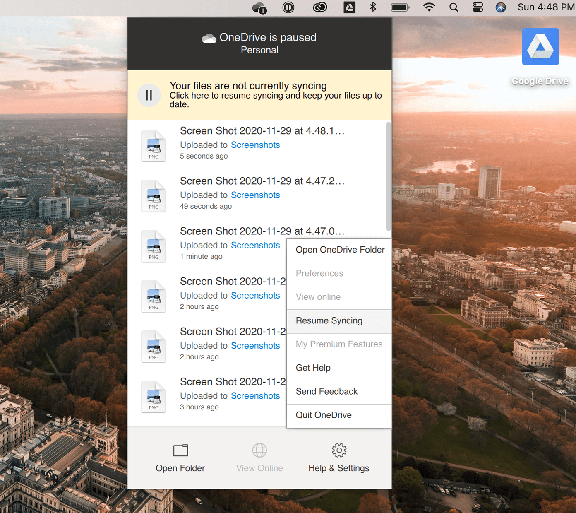Viewport: 576px width, 513px height.
Task: Click the Creative Cloud menu bar icon
Action: (x=320, y=7)
